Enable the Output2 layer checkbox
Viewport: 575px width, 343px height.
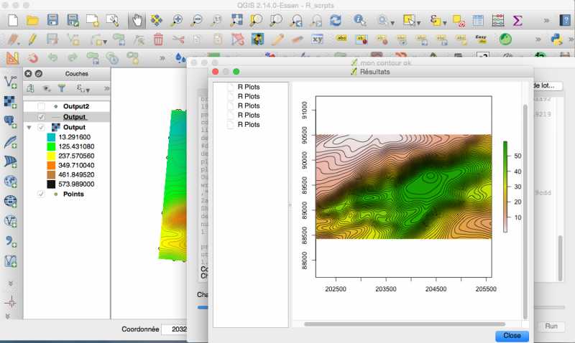(41, 106)
